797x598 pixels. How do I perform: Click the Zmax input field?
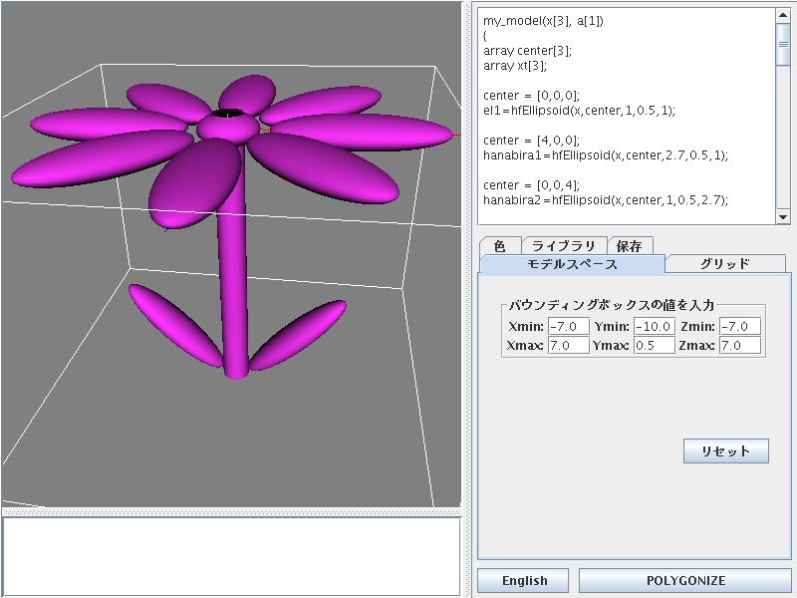[740, 345]
